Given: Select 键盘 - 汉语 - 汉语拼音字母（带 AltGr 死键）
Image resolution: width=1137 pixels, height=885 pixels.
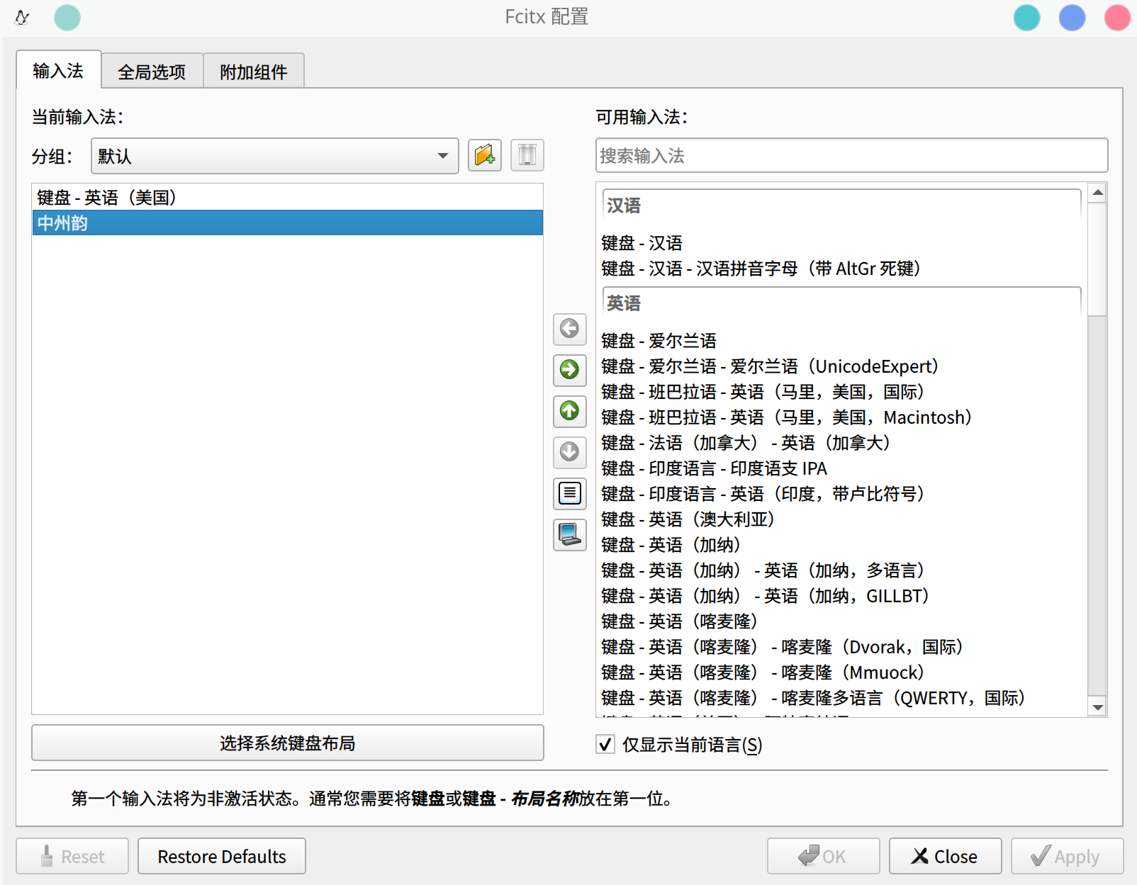Looking at the screenshot, I should pos(841,269).
